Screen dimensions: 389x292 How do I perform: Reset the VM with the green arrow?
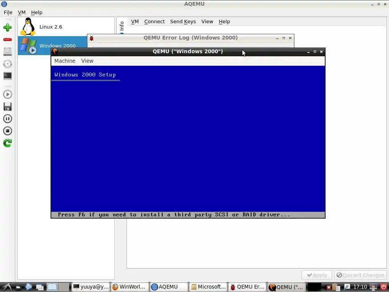click(x=8, y=143)
